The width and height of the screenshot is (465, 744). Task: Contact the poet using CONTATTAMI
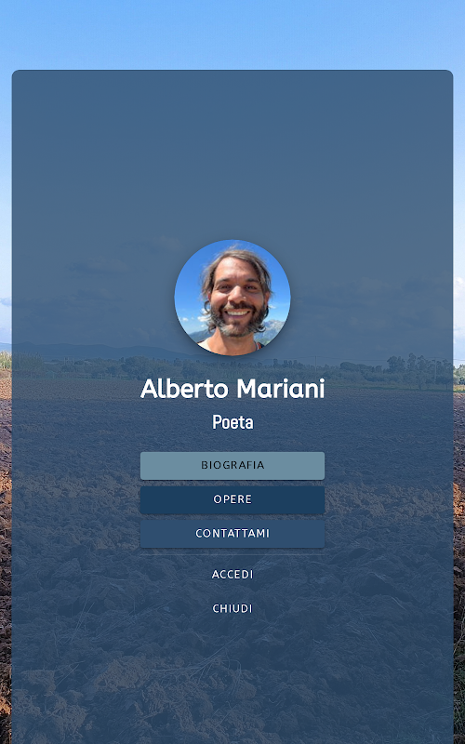[x=232, y=534]
